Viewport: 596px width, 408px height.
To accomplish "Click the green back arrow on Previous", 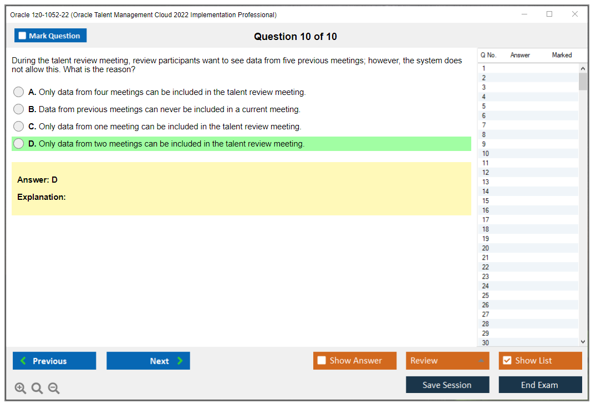I will (22, 360).
